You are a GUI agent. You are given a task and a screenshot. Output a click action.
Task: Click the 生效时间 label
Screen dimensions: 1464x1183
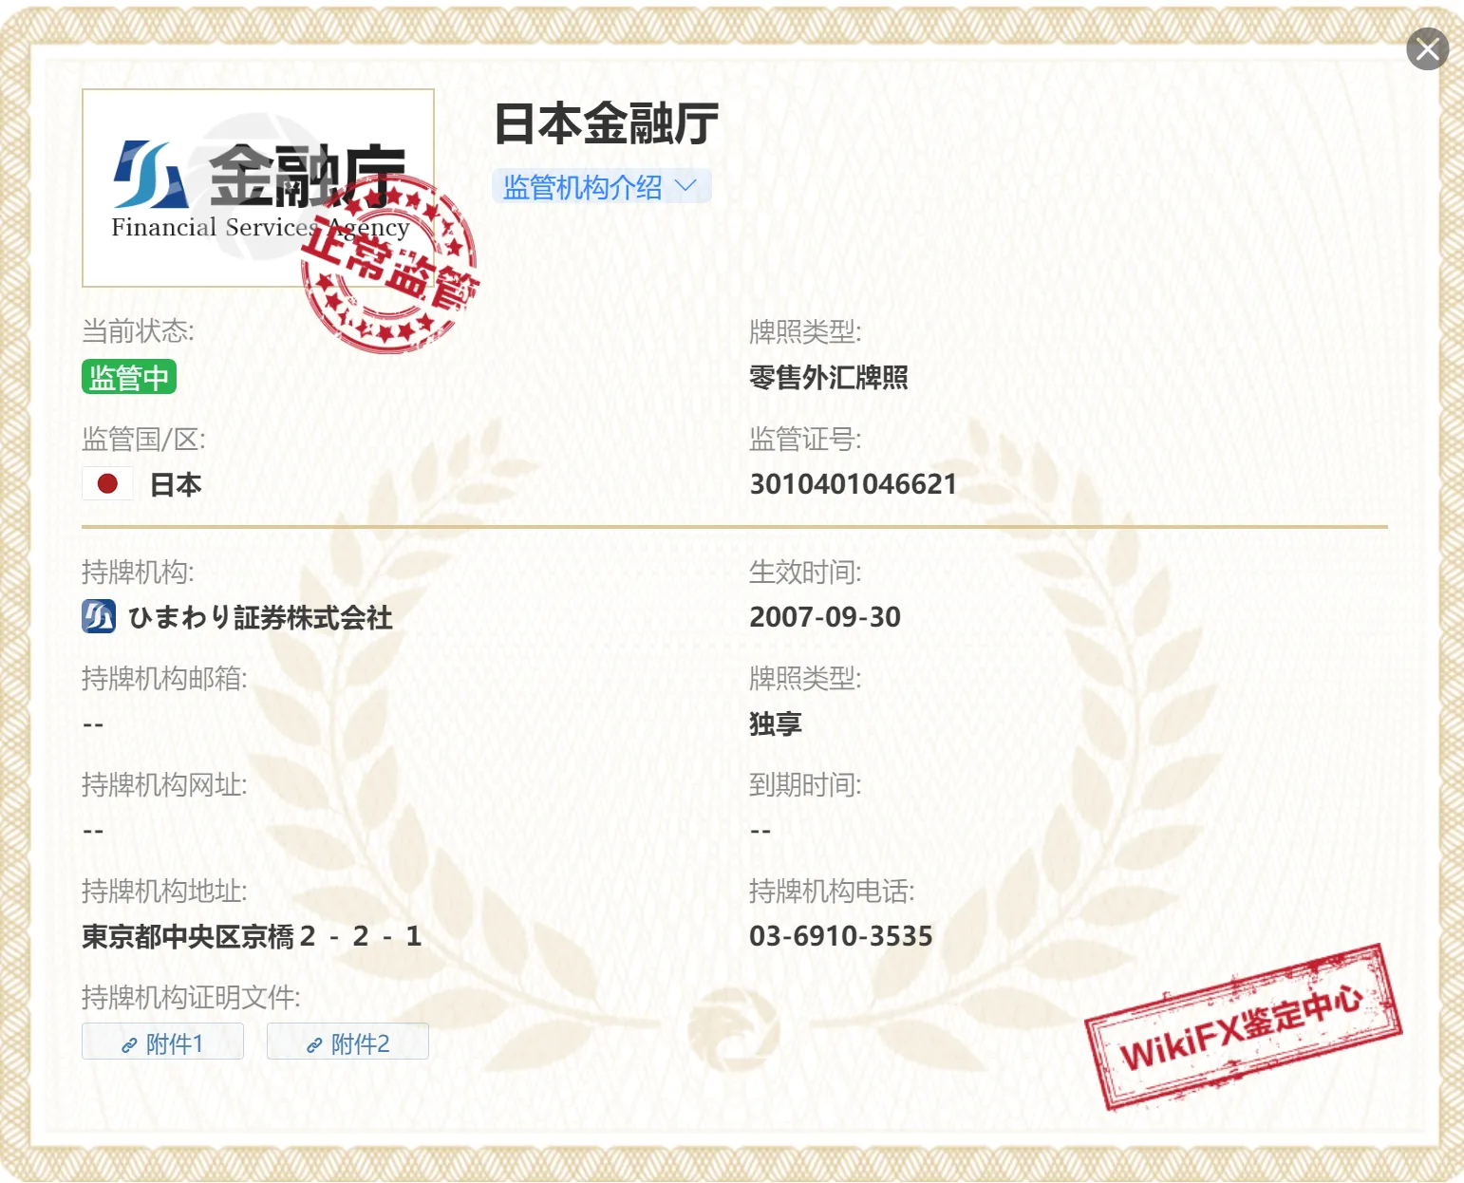point(805,572)
